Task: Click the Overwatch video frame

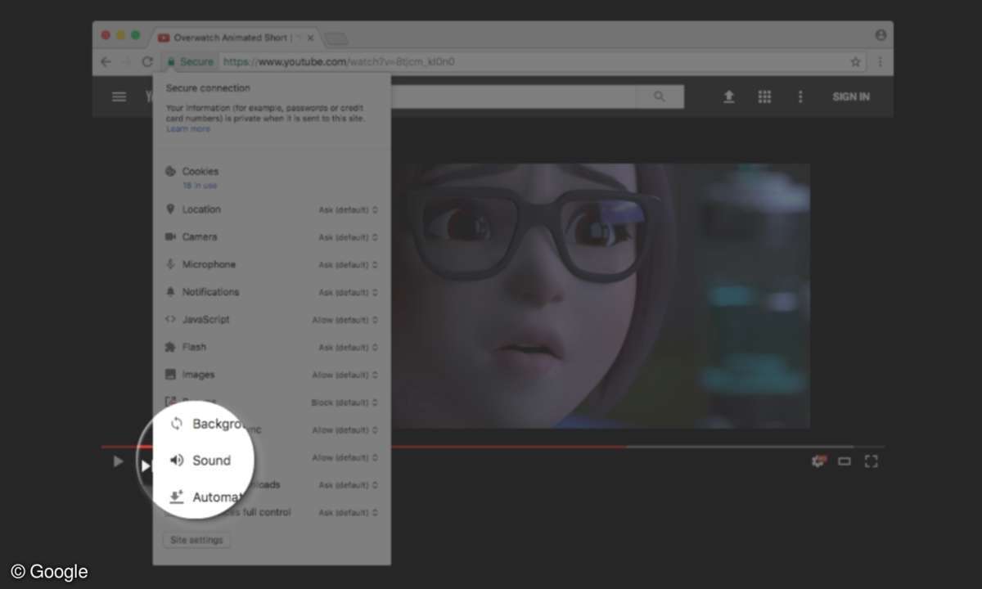Action: coord(600,295)
